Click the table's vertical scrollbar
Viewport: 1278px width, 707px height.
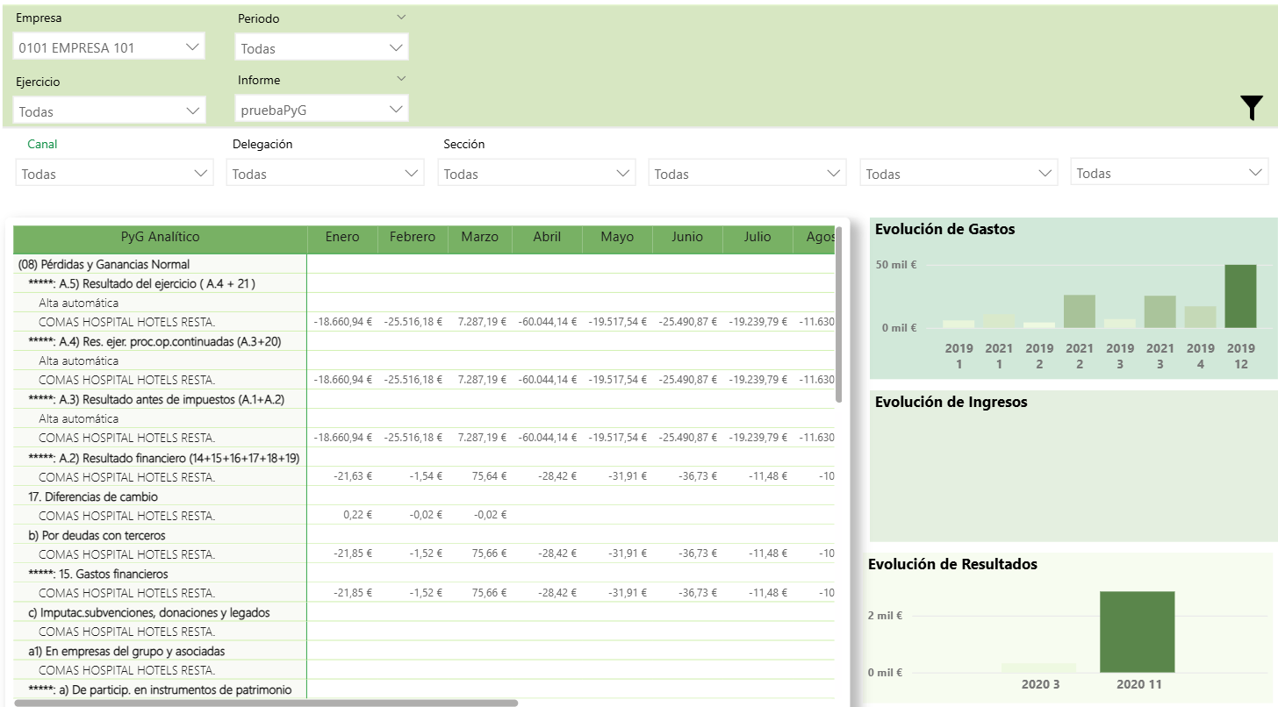(x=838, y=316)
